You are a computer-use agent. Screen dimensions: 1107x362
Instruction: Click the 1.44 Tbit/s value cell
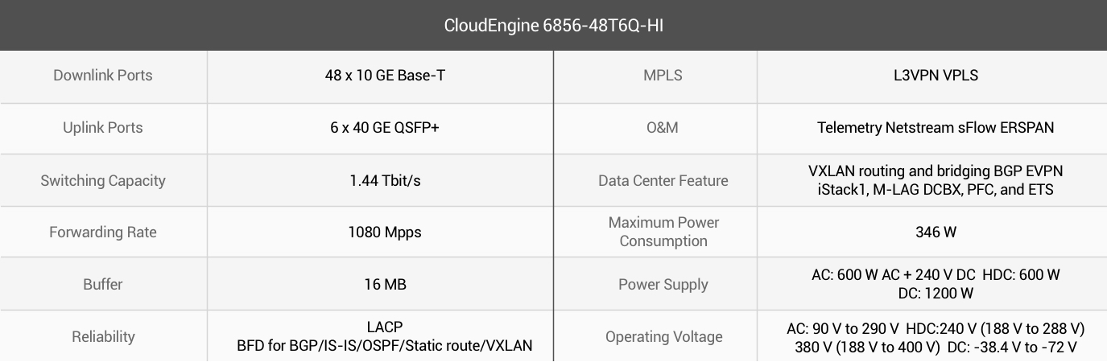(380, 180)
